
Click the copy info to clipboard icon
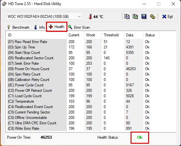point(127,17)
